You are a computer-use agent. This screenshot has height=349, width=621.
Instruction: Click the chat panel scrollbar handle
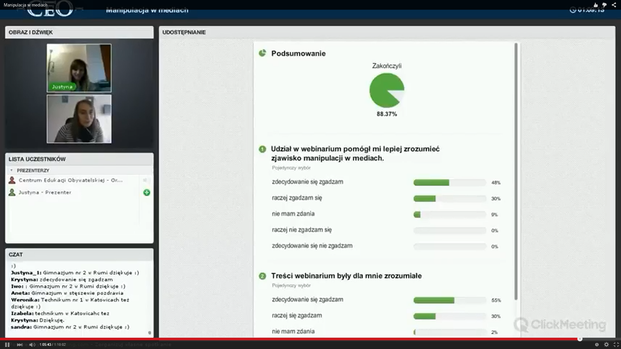[x=149, y=333]
